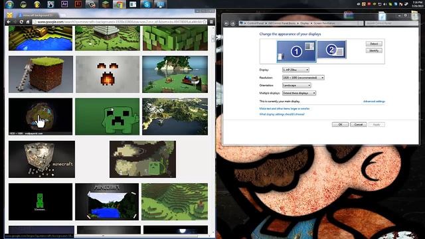This screenshot has height=239, width=425.
Task: Click the Apply button
Action: (377, 124)
